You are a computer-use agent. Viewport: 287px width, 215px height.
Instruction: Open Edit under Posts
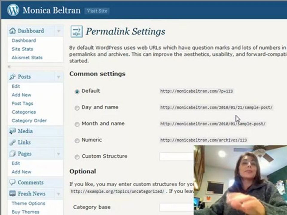pyautogui.click(x=16, y=86)
